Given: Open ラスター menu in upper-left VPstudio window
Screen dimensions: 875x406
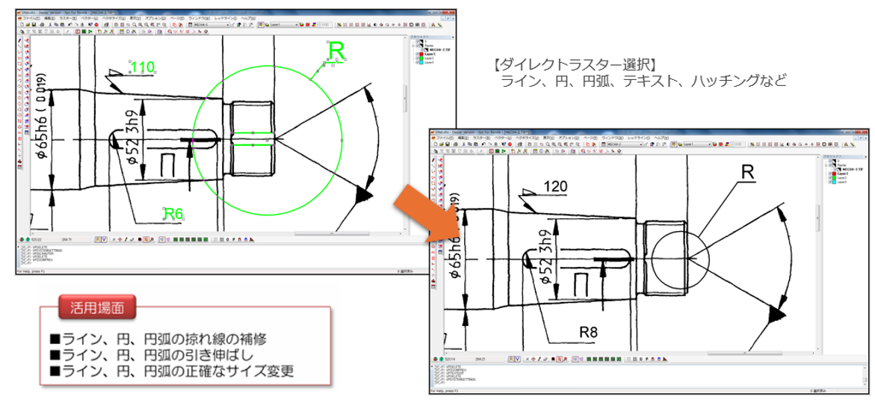Looking at the screenshot, I should point(68,18).
